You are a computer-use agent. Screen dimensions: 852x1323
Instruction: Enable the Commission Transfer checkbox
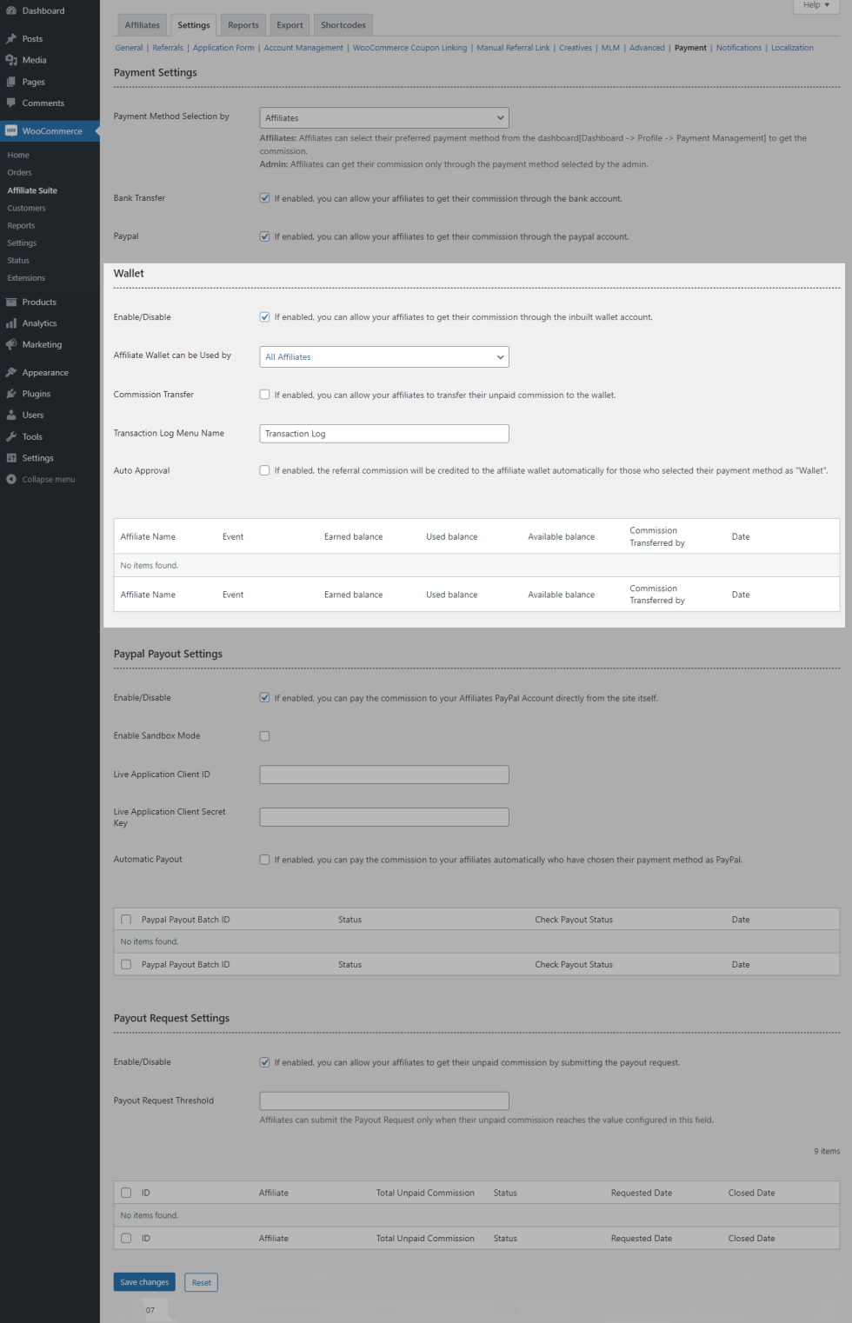[264, 395]
